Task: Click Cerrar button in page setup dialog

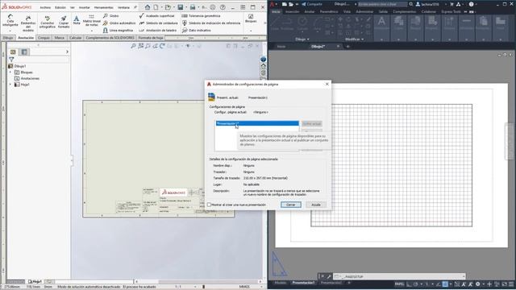Action: 291,205
